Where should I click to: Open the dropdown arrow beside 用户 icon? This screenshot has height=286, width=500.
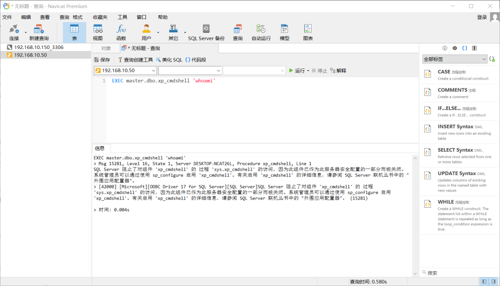(x=158, y=32)
